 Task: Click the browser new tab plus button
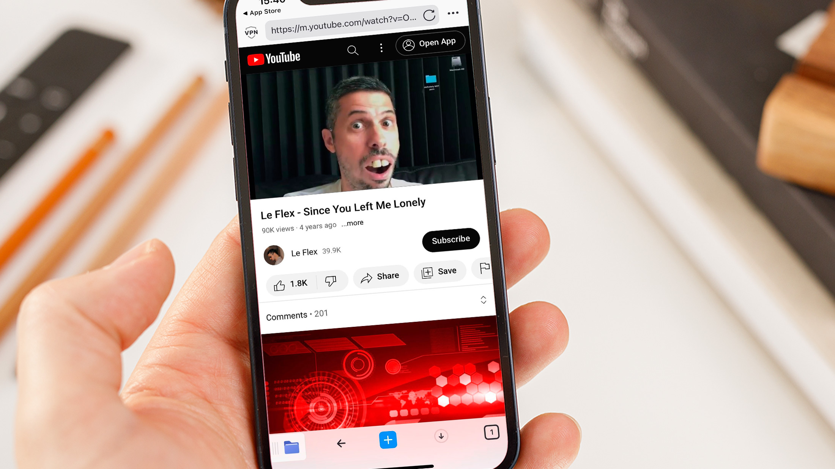coord(387,439)
